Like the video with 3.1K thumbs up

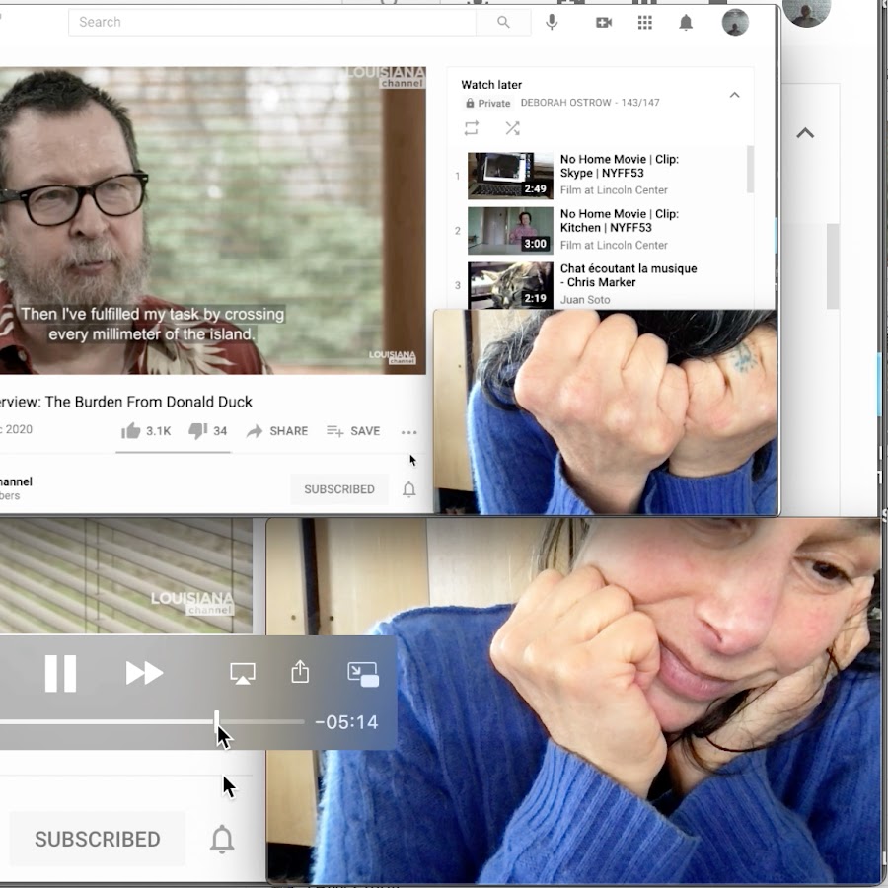click(x=145, y=431)
